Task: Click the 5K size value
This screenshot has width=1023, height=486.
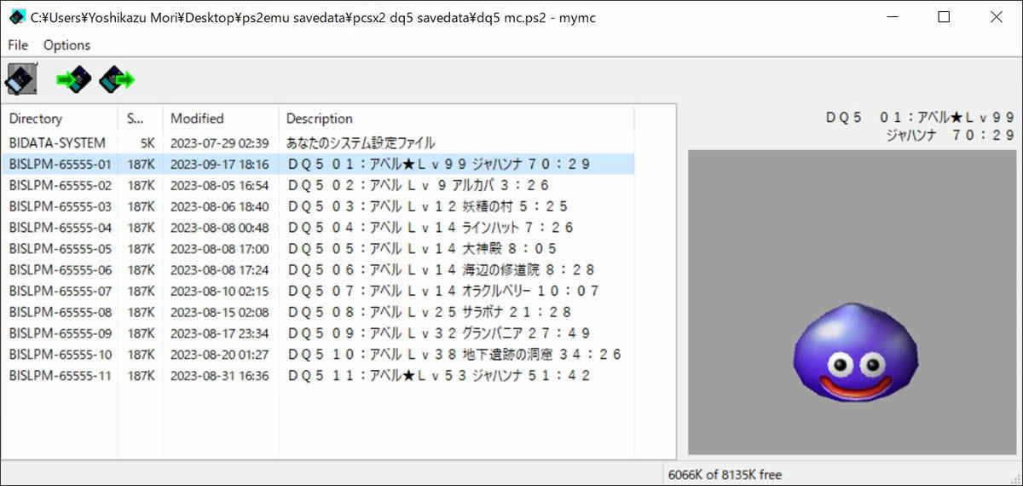Action: click(147, 142)
